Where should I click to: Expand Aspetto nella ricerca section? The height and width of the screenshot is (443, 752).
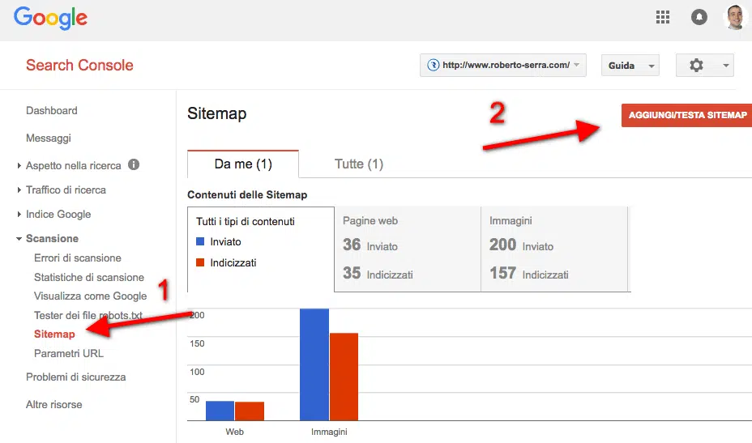(19, 165)
